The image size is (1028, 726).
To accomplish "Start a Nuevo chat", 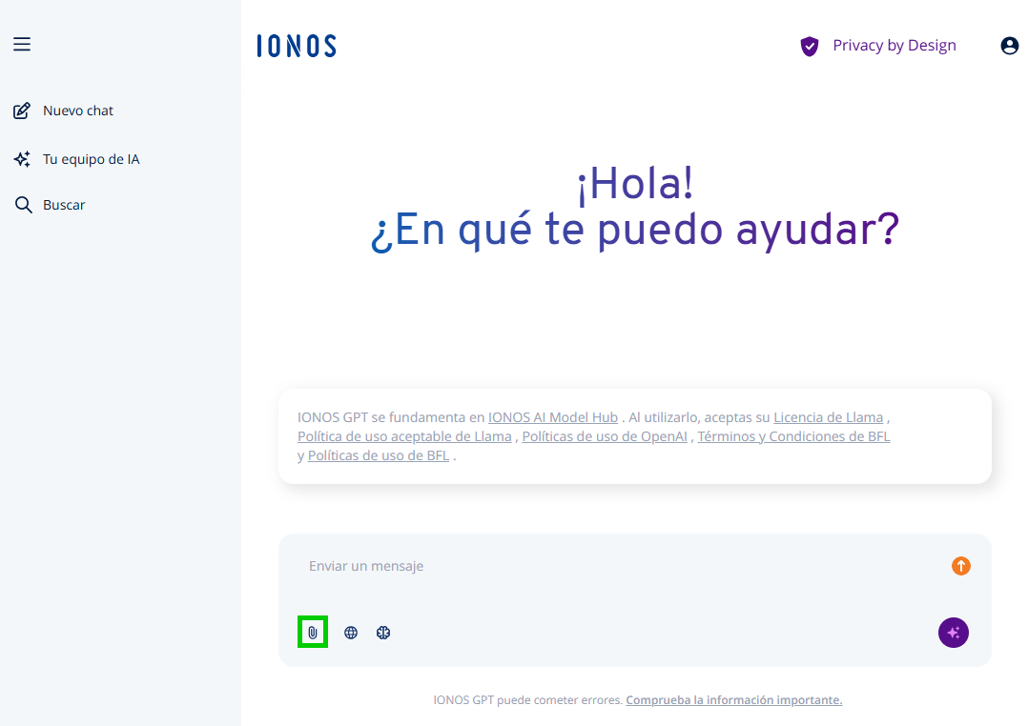I will (x=78, y=111).
